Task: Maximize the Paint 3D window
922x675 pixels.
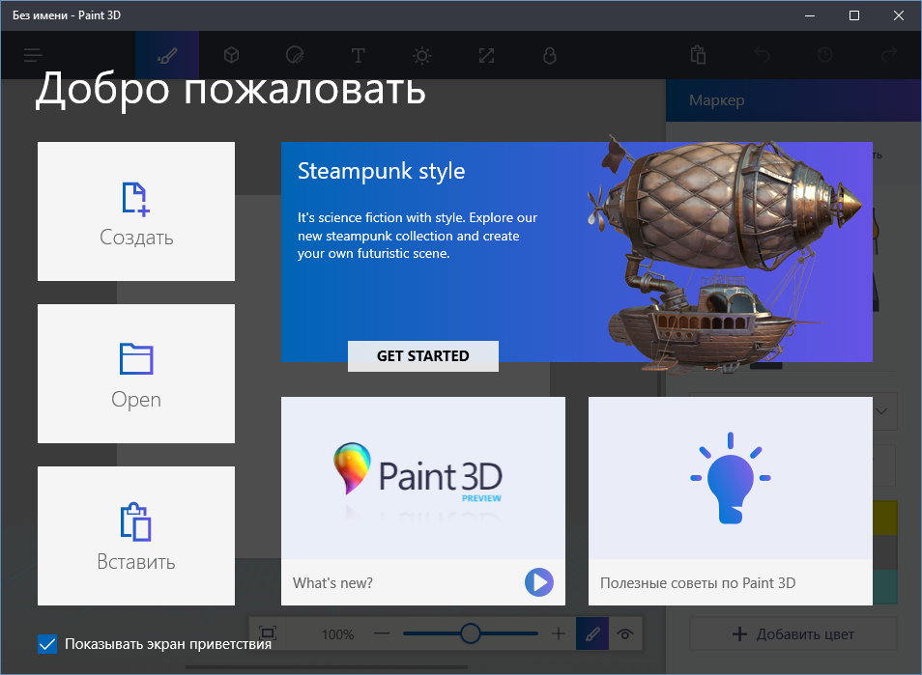Action: pos(854,15)
